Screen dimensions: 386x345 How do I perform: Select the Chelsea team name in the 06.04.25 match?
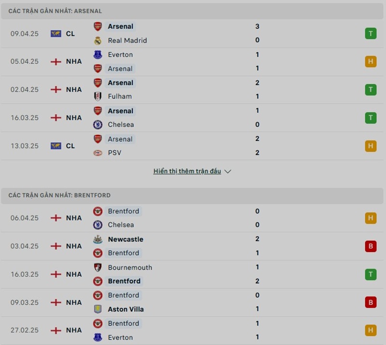tap(121, 225)
